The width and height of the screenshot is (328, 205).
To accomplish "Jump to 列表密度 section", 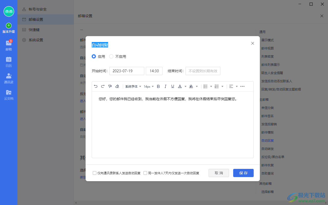I will point(268,57).
